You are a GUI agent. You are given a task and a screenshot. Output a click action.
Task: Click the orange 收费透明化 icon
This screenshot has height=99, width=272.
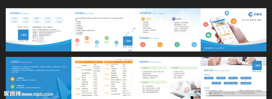(12, 79)
